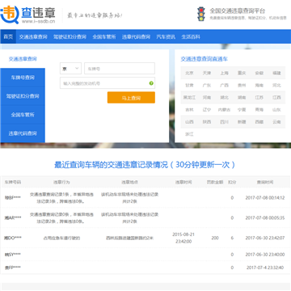Click the traffic light icon in header
291x291 pixels.
pos(201,14)
